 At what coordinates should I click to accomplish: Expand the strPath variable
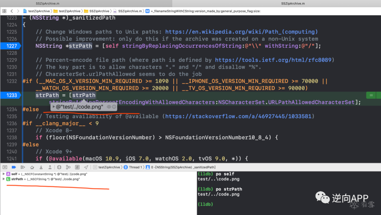[4, 179]
